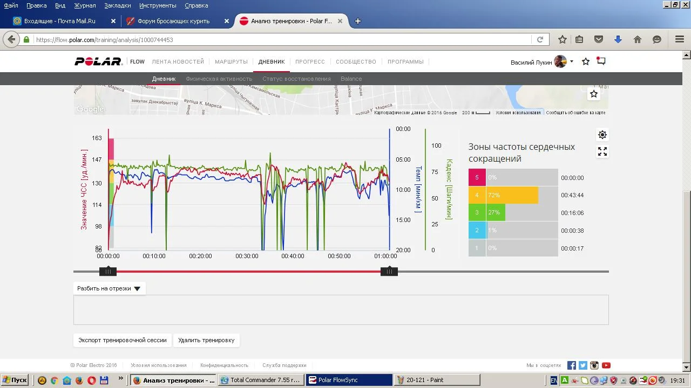Click the Polar Flow logo
The image size is (691, 388).
tap(99, 61)
